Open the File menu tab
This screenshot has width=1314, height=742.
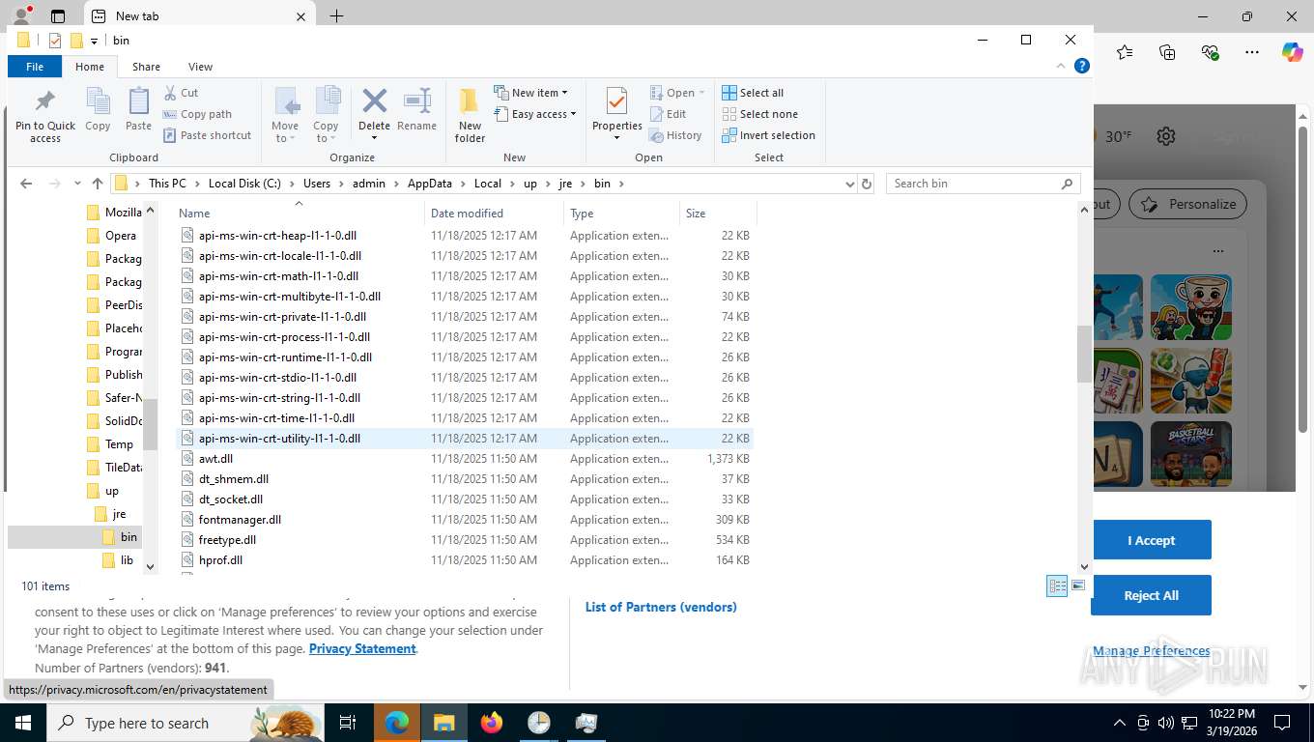coord(35,67)
